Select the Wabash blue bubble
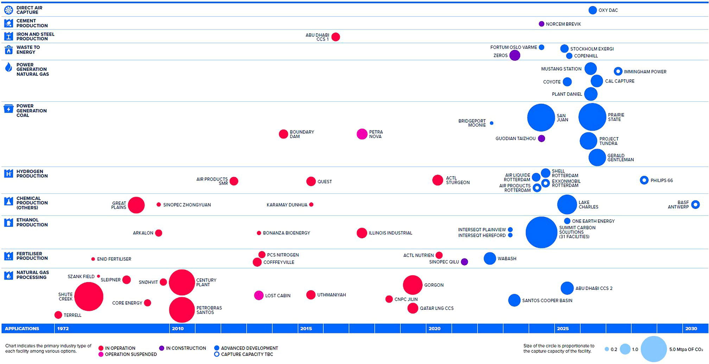Viewport: 709px width, 364px height. (490, 259)
